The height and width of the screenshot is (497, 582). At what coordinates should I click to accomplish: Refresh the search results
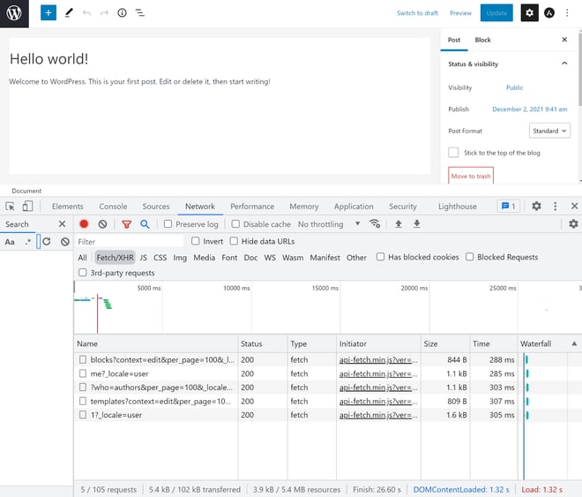tap(47, 242)
